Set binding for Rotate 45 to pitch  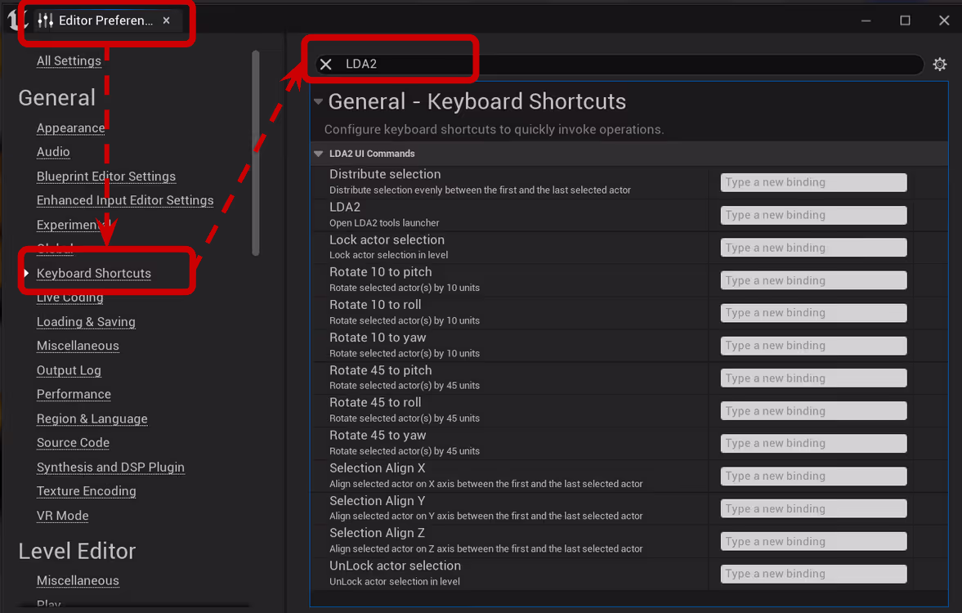coord(813,378)
